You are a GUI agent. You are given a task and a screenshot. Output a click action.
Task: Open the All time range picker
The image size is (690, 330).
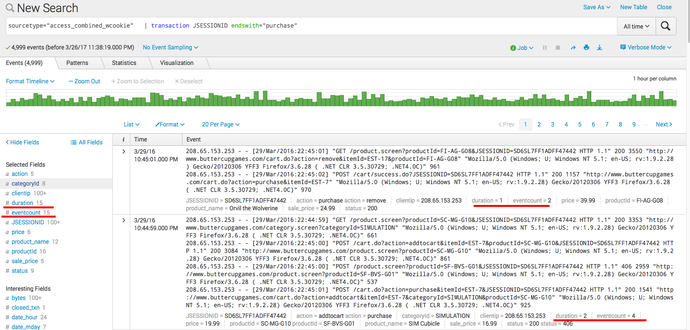tap(636, 26)
